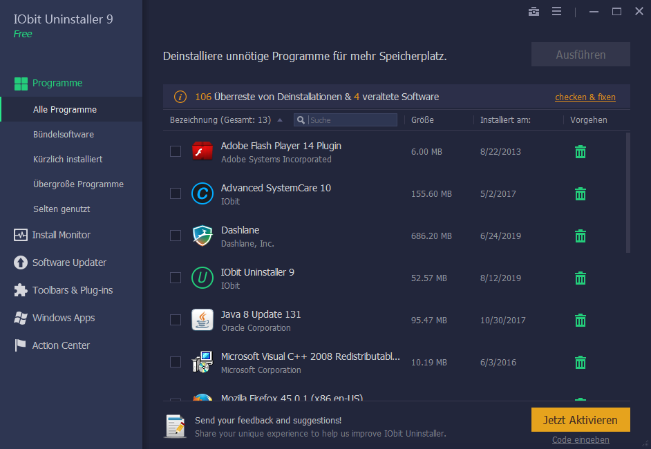The width and height of the screenshot is (651, 449).
Task: Click the 10/30/2017 install date
Action: point(503,320)
